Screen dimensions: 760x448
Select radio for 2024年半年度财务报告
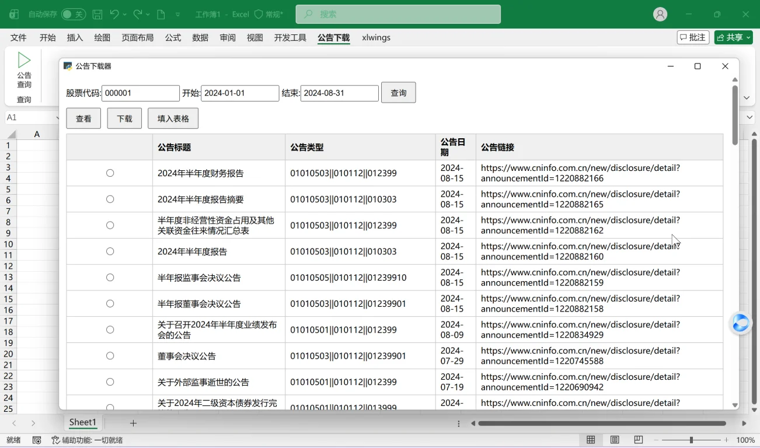coord(110,173)
